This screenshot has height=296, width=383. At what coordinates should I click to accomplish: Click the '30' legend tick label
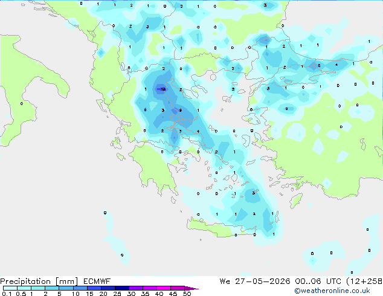pos(131,294)
